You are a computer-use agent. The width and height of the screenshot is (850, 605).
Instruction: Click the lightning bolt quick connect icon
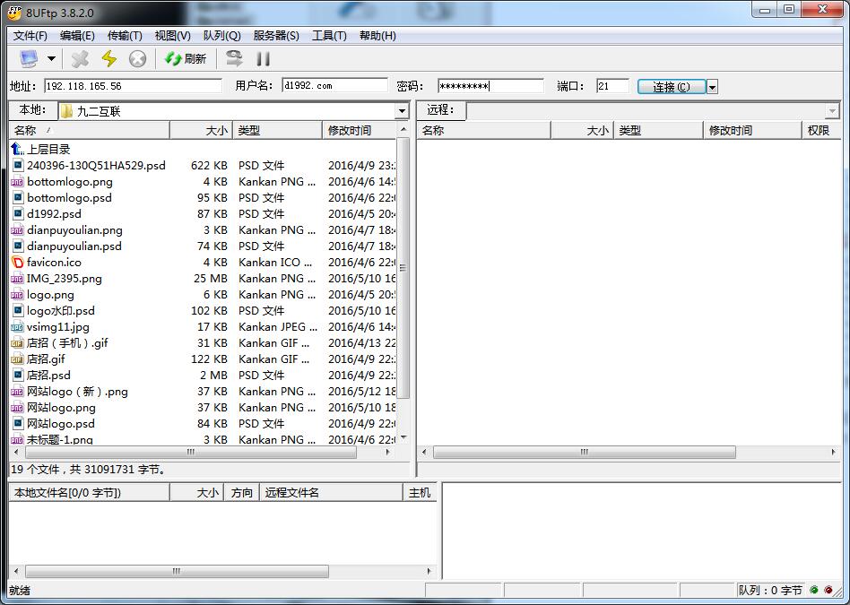[109, 59]
